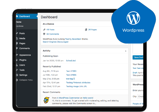Viewport: 159px width, 112px height.
Task: Open the Appearance menu
Action: tap(25, 55)
